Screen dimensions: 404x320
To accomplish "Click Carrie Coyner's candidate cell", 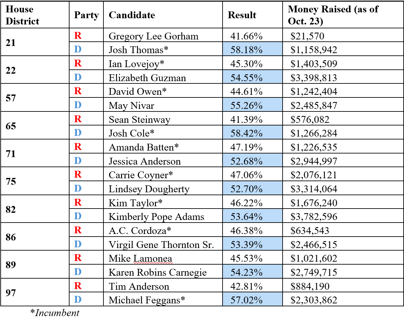I will (141, 175).
